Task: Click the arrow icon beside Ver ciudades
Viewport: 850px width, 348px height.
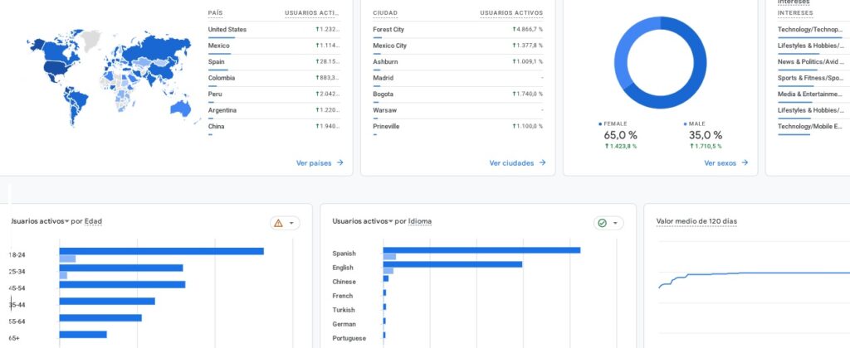Action: 543,163
